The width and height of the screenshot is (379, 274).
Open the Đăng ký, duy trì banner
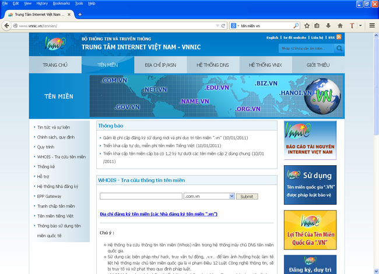[x=310, y=264]
